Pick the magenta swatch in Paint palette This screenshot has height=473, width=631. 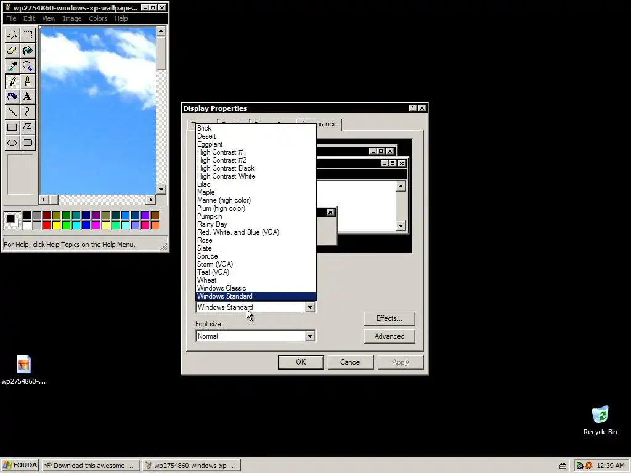[96, 225]
